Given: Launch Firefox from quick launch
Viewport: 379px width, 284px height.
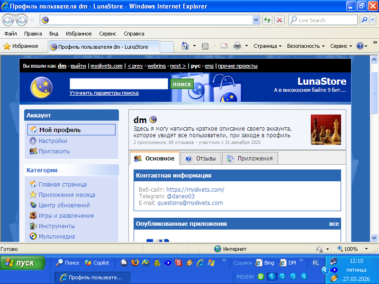Looking at the screenshot, I should [135, 263].
